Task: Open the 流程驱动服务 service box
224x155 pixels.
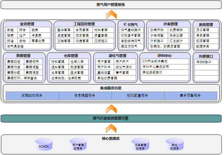Action: [32, 96]
